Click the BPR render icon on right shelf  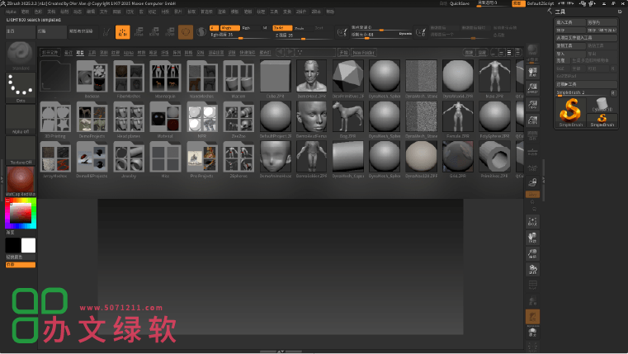point(532,51)
